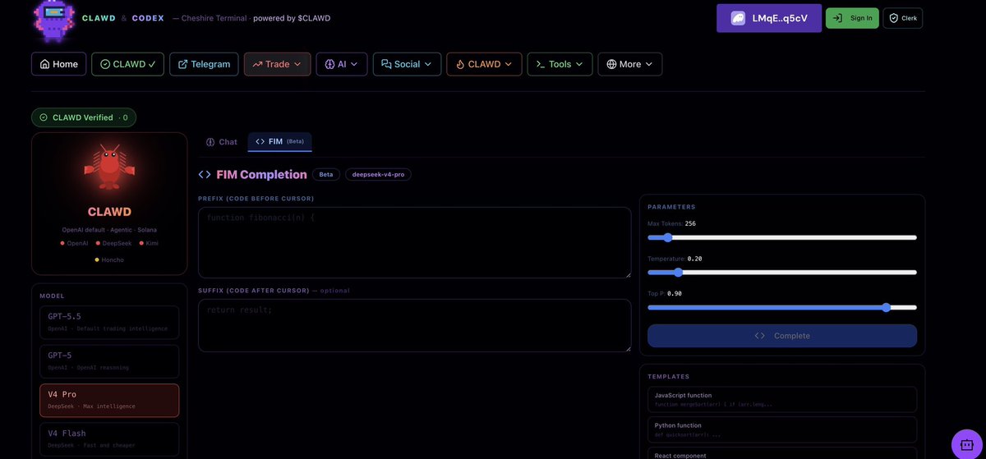Viewport: 986px width, 459px height.
Task: Click the DeepSeek provider tag
Action: (x=113, y=242)
